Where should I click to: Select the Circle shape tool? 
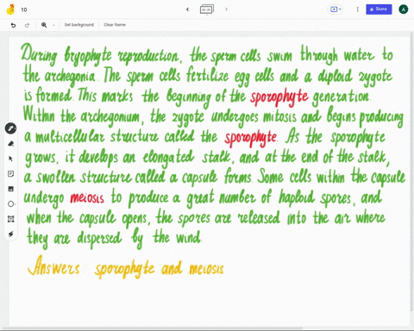[x=10, y=204]
